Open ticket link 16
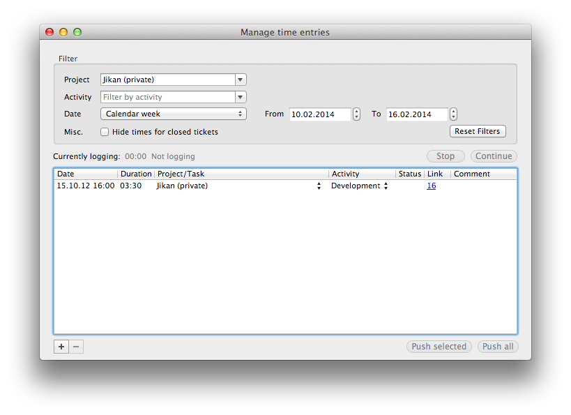The width and height of the screenshot is (571, 415). (432, 186)
